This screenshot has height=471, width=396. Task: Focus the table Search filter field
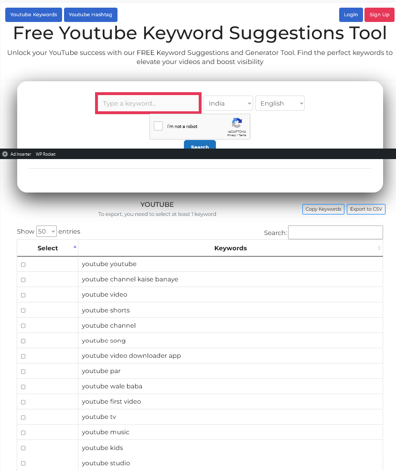click(x=335, y=233)
